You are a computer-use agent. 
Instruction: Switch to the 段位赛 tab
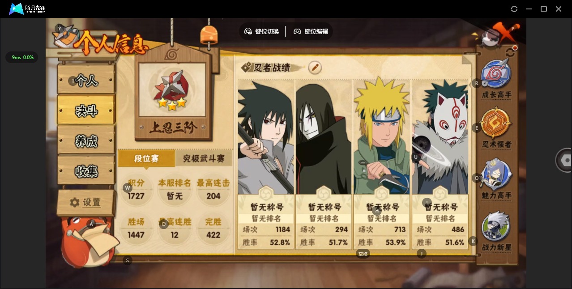(x=146, y=158)
